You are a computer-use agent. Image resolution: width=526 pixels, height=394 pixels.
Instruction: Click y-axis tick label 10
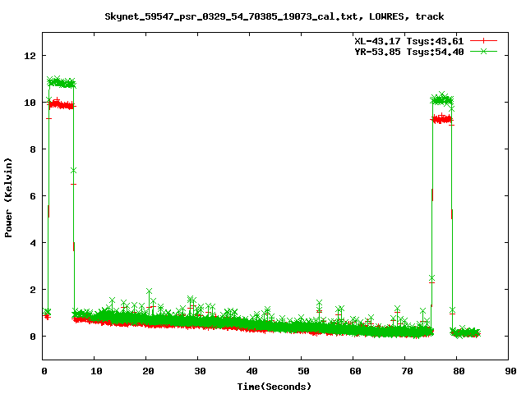30,103
